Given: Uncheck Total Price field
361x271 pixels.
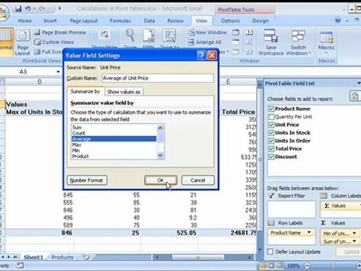Looking at the screenshot, I should [x=271, y=149].
